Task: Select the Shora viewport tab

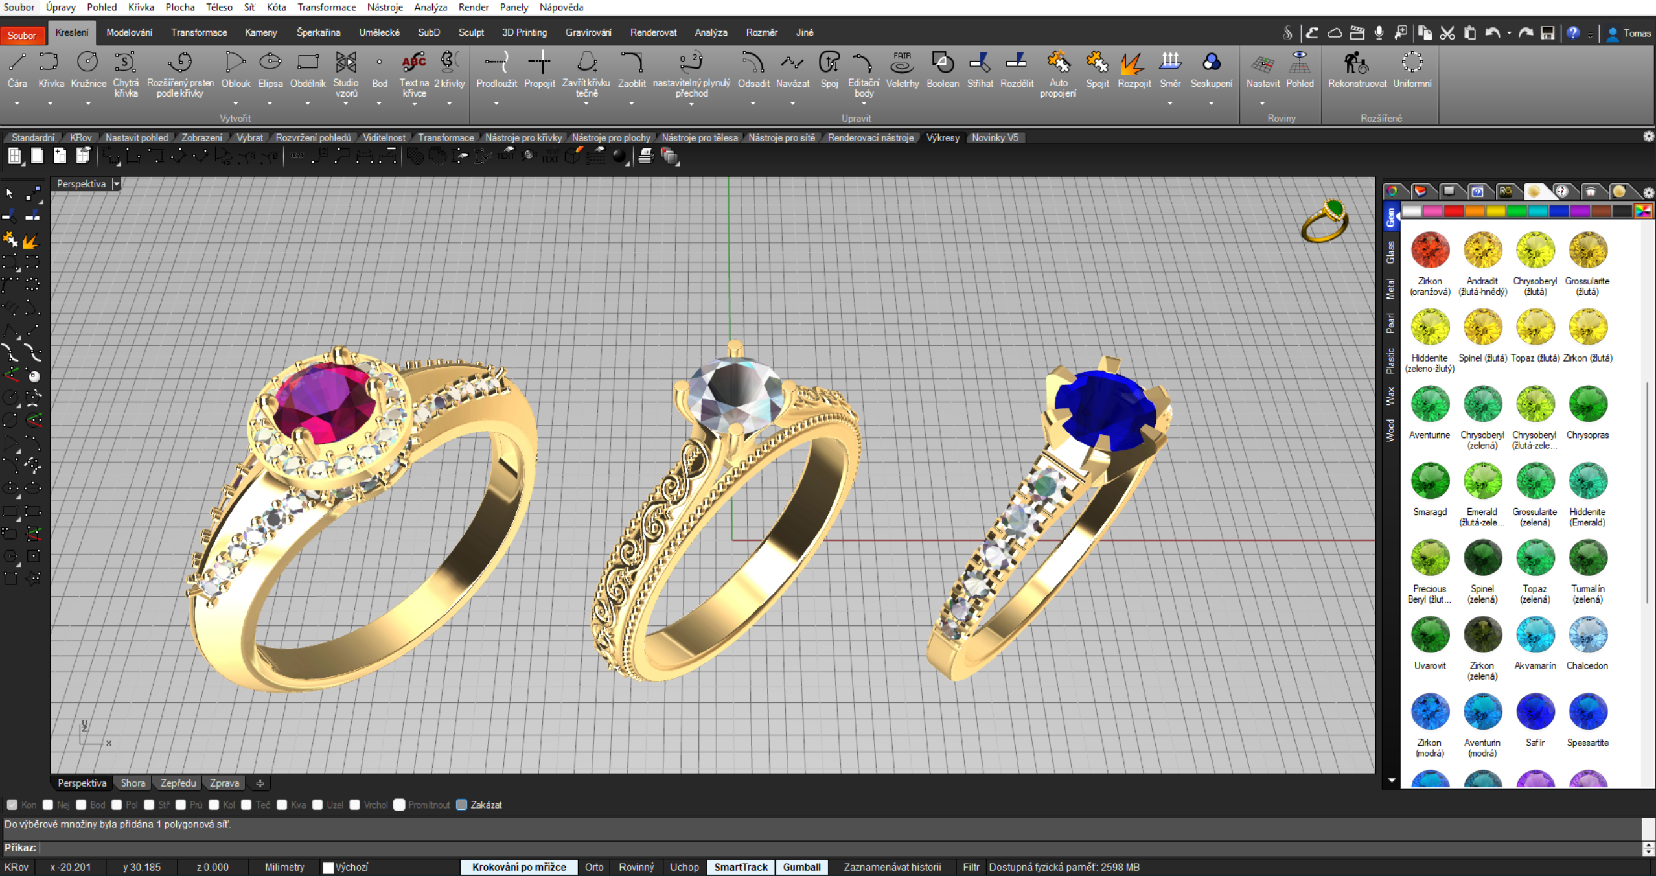Action: (x=133, y=783)
